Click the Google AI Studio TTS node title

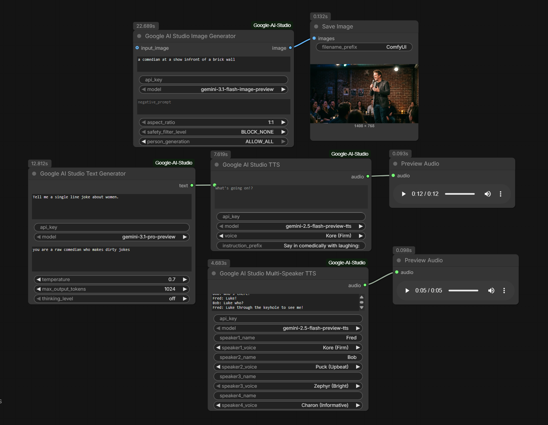(251, 165)
